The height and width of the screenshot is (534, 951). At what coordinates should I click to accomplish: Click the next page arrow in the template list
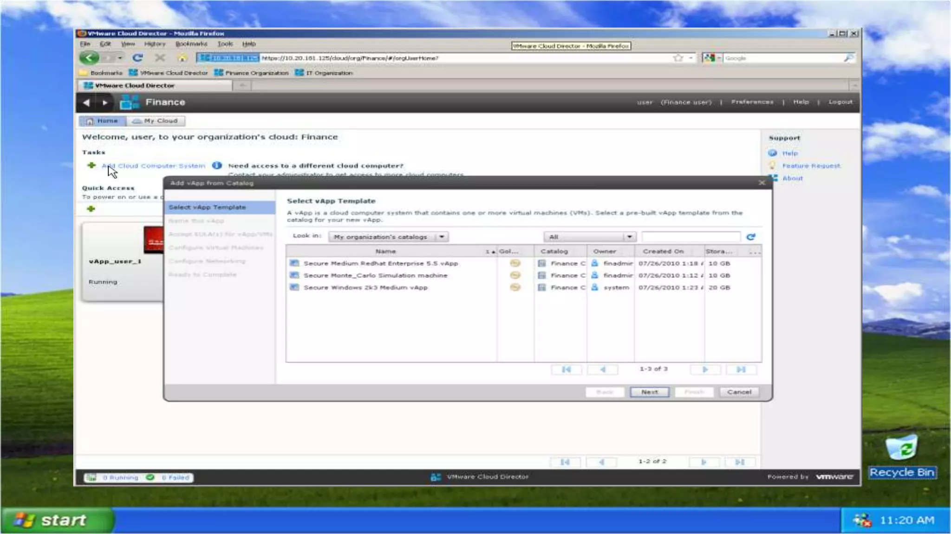(x=705, y=369)
